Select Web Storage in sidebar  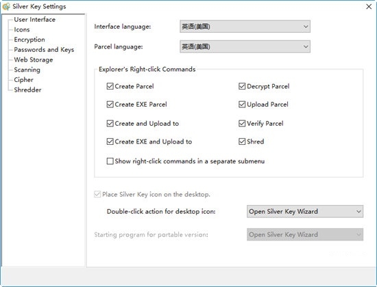pos(34,59)
